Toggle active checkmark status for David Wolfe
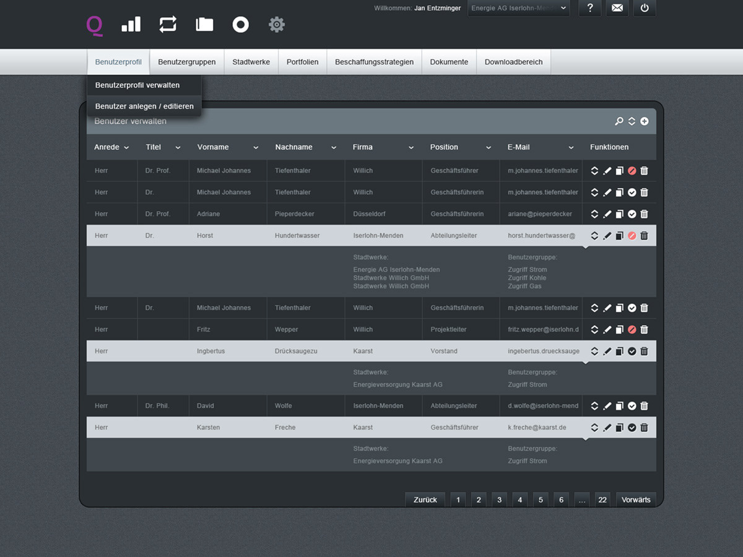743x557 pixels. (x=632, y=406)
